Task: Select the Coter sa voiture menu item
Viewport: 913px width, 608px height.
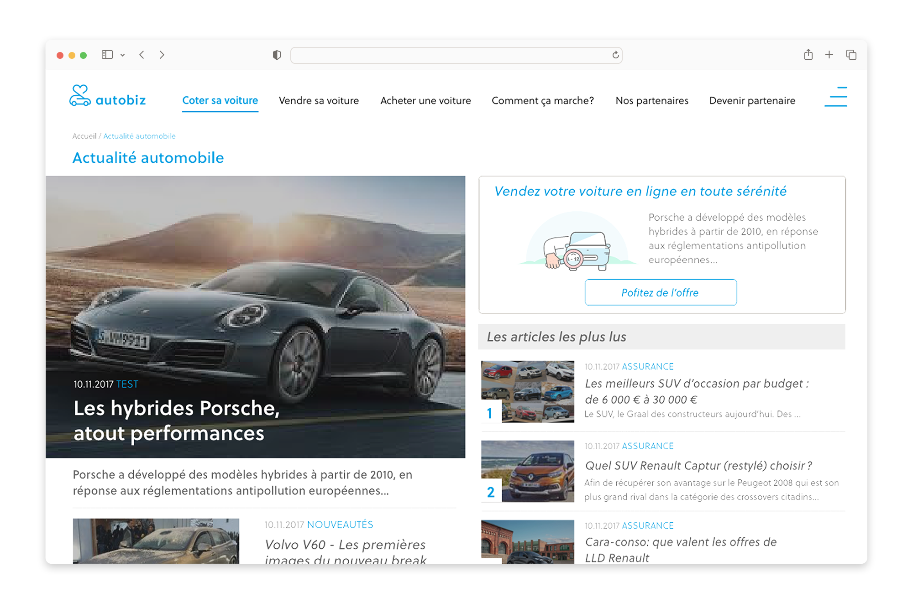Action: (x=220, y=100)
